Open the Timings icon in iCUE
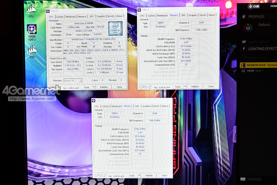Image resolution: width=277 pixels, height=185 pixels. 243,179
